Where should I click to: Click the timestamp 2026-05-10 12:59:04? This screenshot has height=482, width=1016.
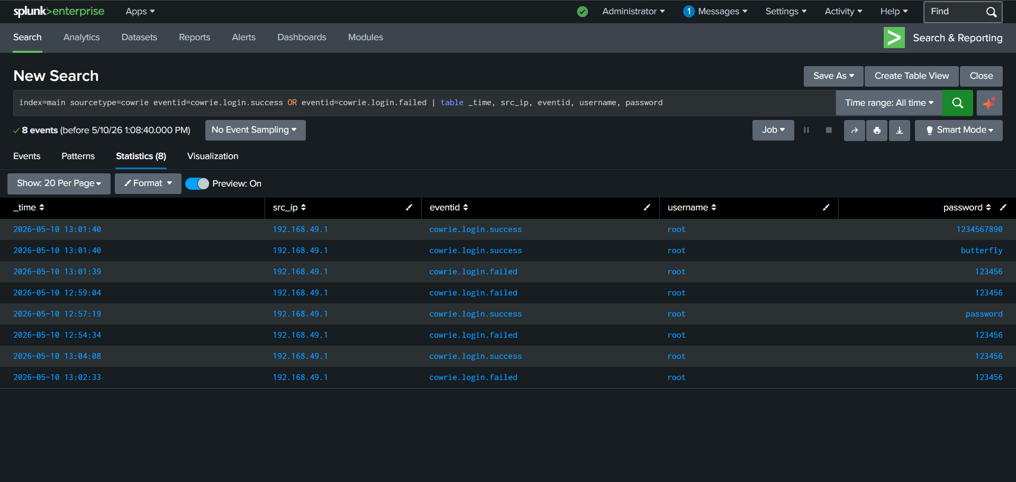57,293
